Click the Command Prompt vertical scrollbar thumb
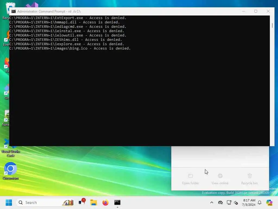This screenshot has height=209, width=278. 272,25
